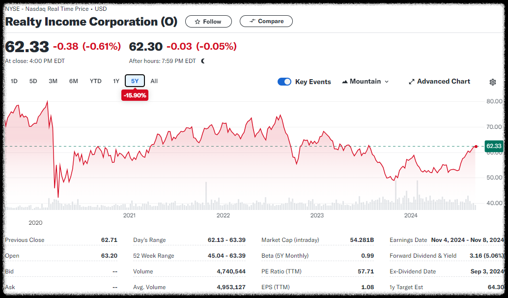Open the Advanced Chart link
Image resolution: width=508 pixels, height=298 pixels.
439,82
